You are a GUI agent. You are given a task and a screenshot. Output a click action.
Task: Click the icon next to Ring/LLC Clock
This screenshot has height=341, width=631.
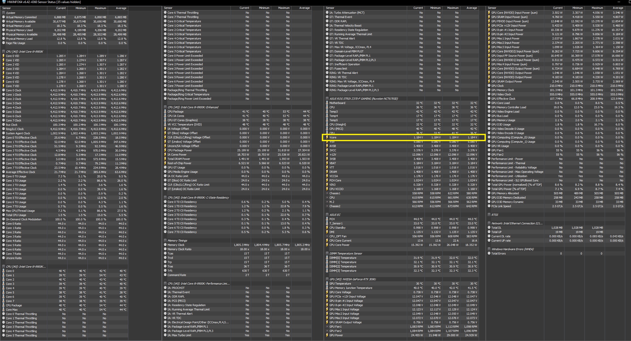coord(4,129)
